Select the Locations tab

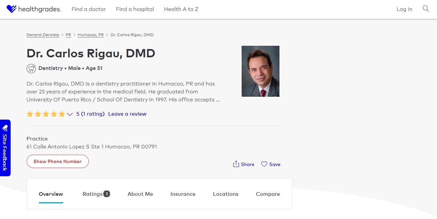coord(226,194)
